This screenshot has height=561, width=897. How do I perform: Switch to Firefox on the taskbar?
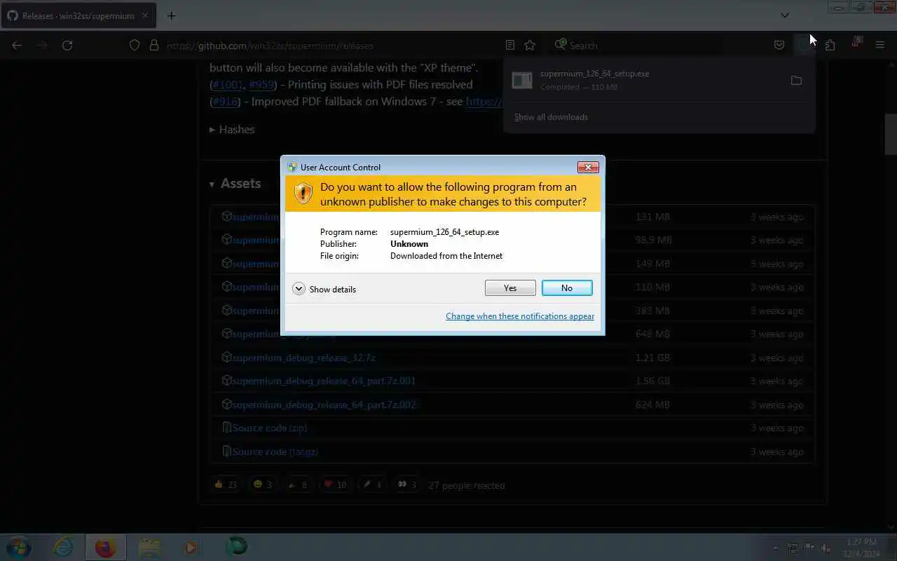pyautogui.click(x=105, y=547)
